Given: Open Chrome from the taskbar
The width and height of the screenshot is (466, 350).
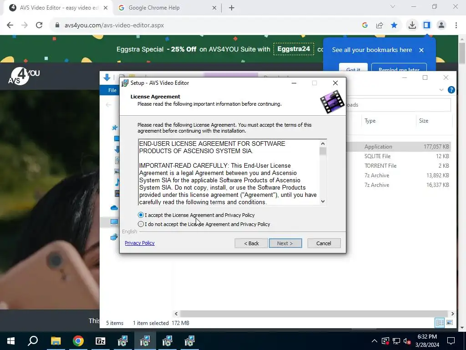Looking at the screenshot, I should pyautogui.click(x=78, y=341).
